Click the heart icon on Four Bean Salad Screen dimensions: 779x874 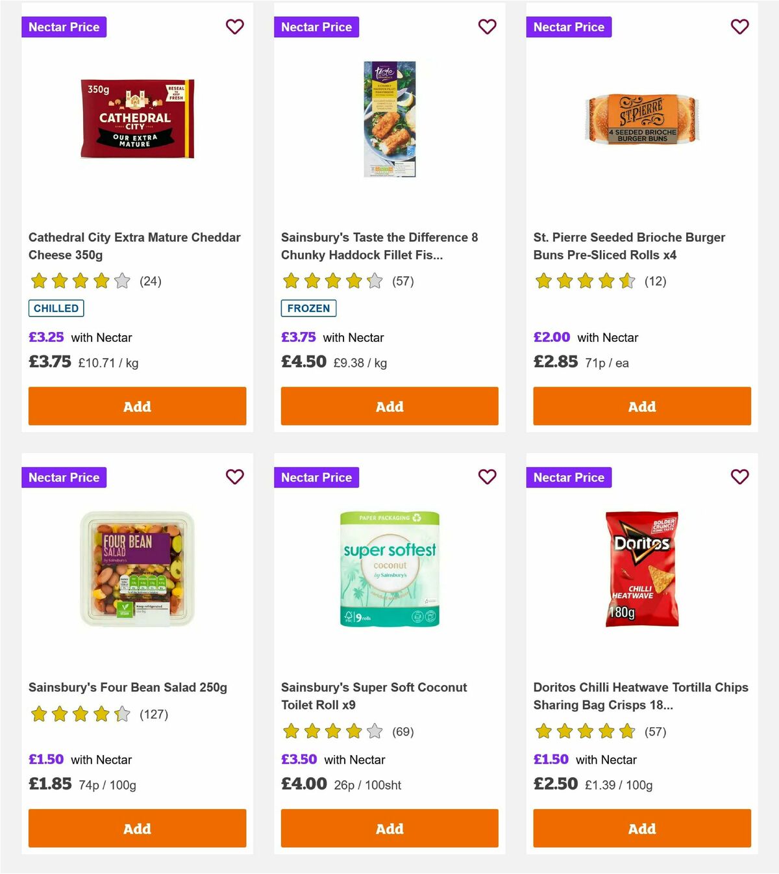coord(235,476)
